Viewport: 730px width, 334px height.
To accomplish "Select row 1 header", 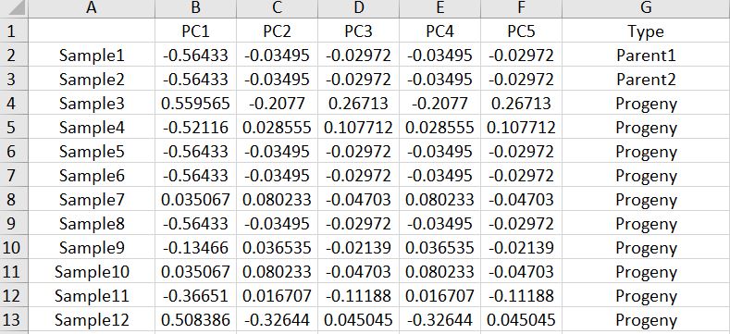I will [x=14, y=31].
